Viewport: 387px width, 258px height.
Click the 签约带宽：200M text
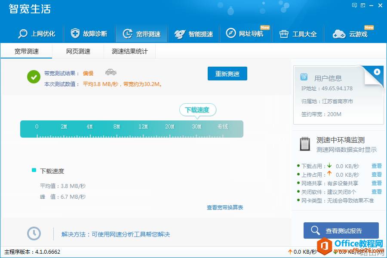pos(321,114)
